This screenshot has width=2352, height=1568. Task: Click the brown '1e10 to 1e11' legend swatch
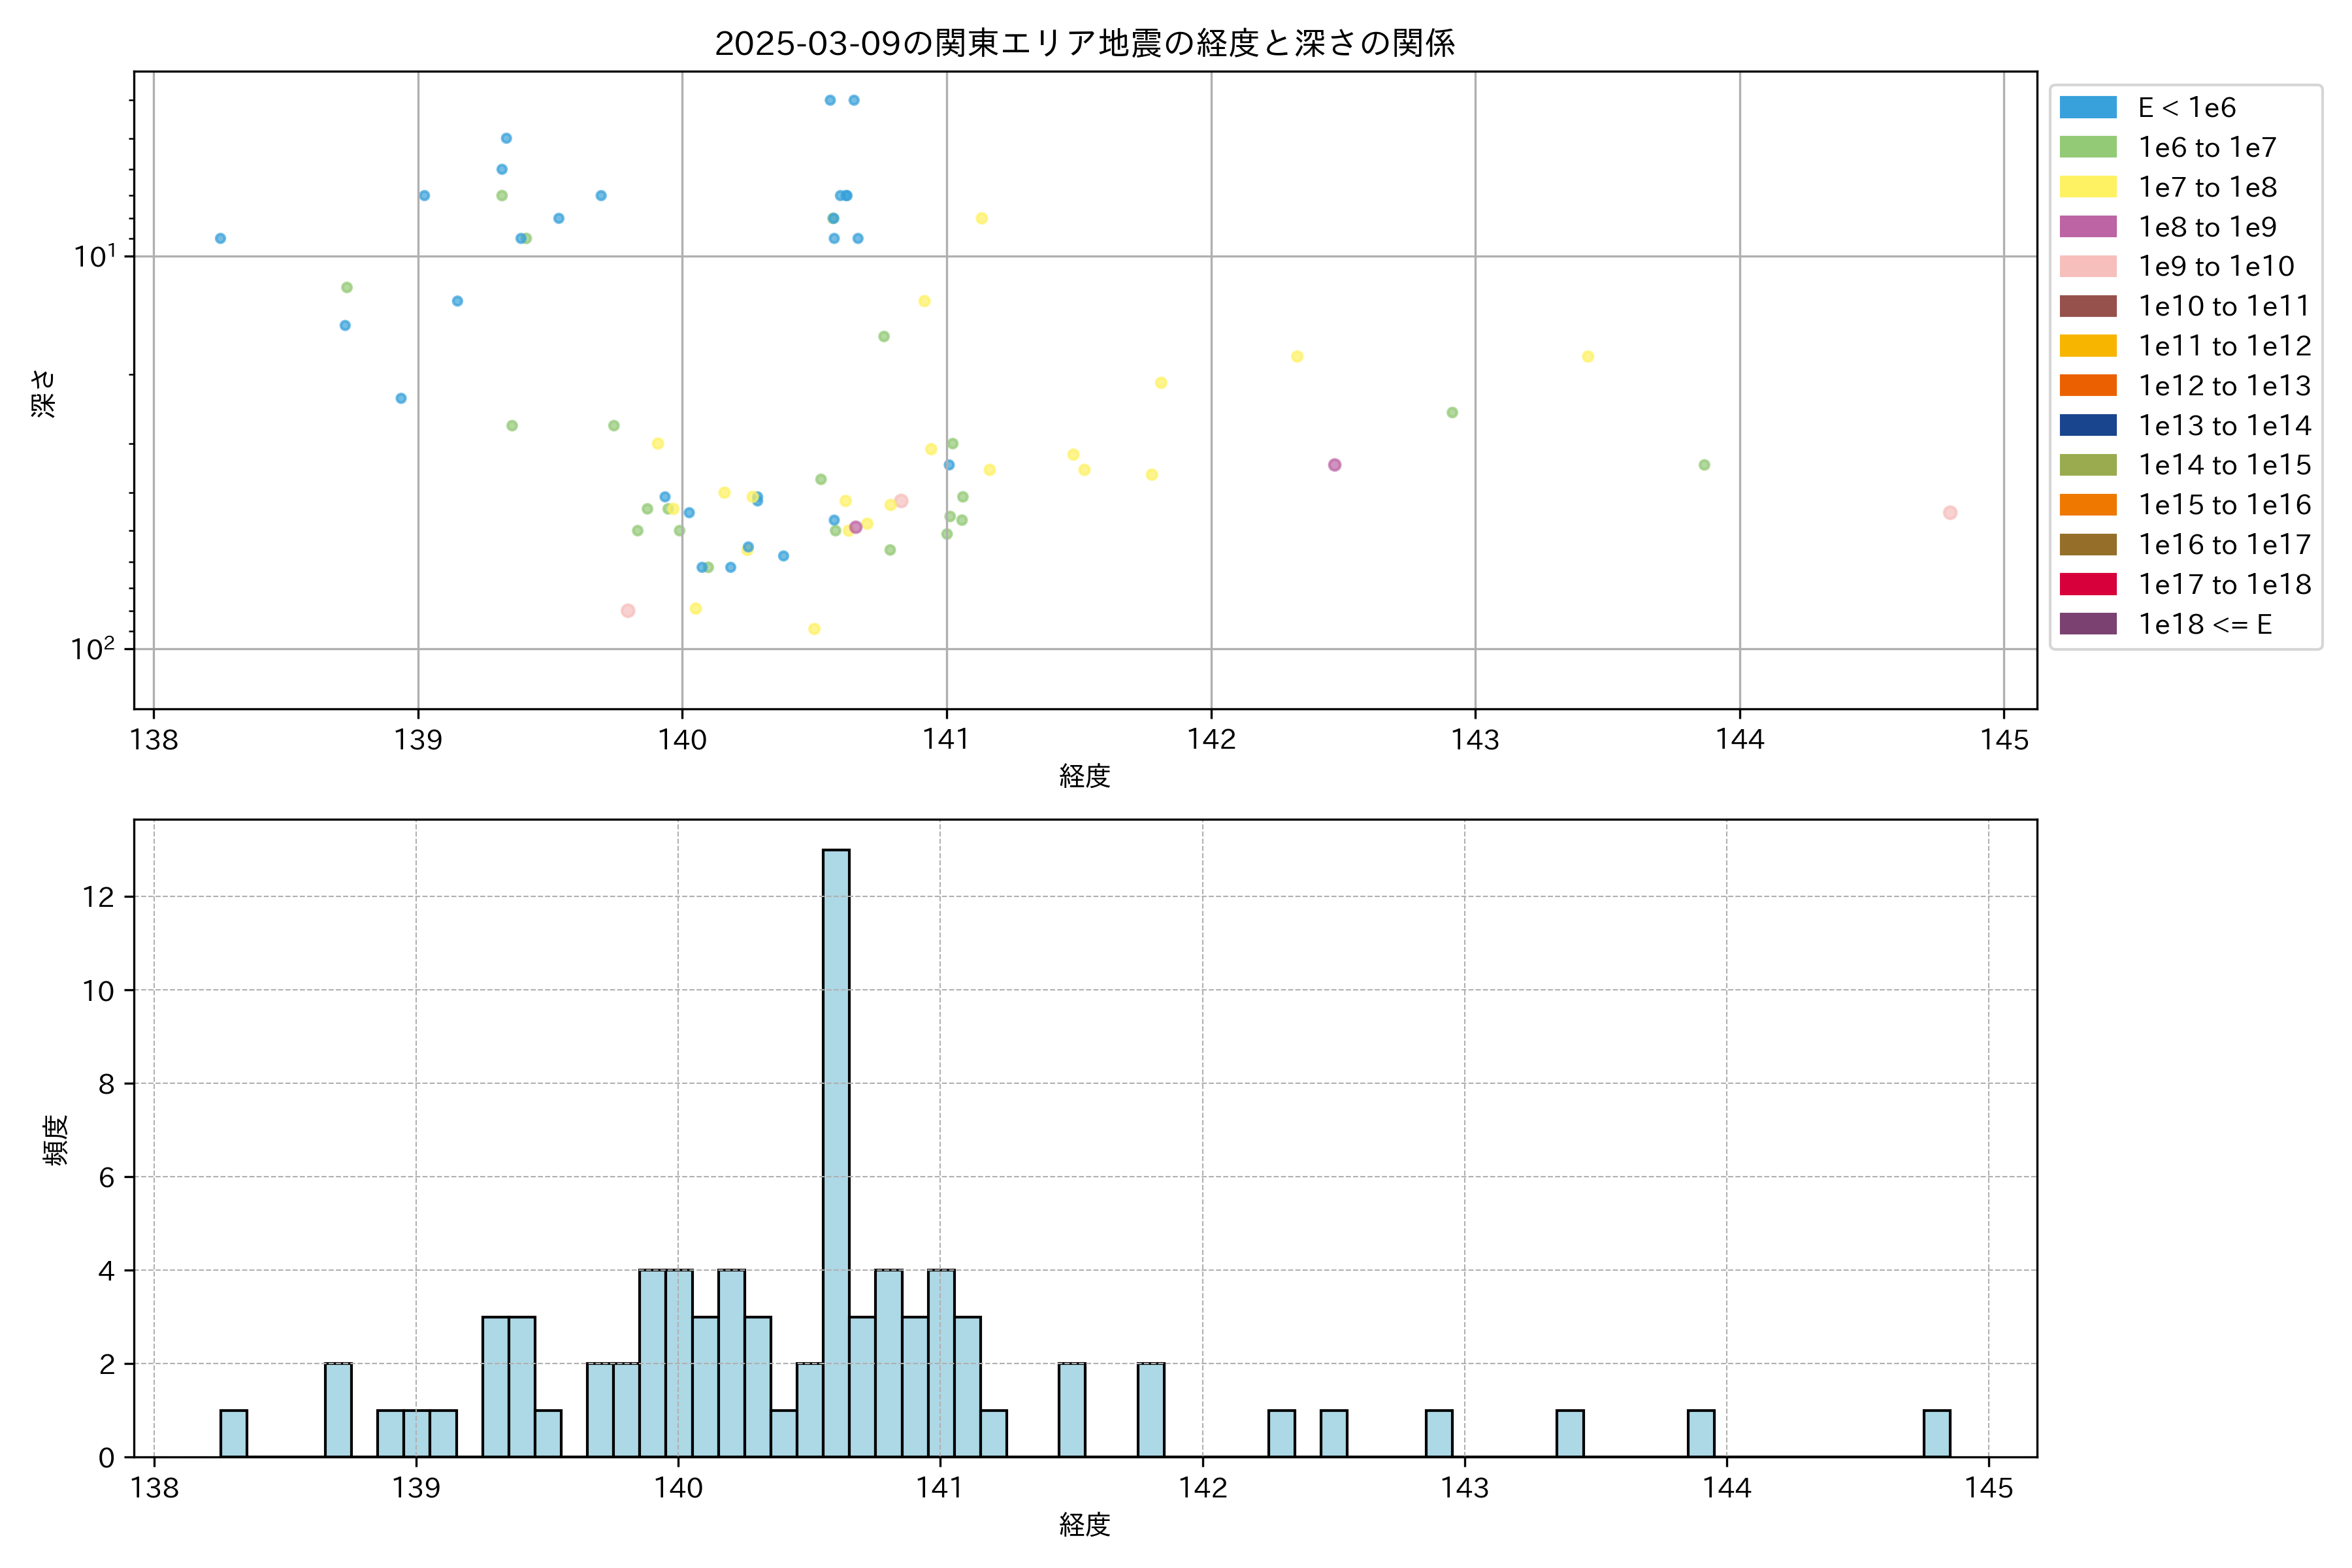tap(2088, 306)
